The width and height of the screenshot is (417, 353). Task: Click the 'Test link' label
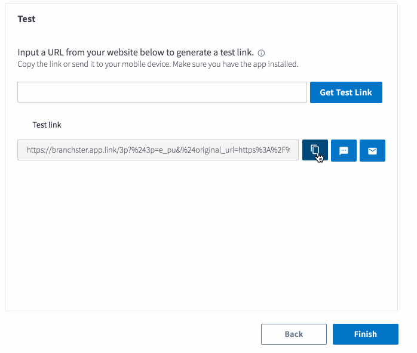[47, 125]
